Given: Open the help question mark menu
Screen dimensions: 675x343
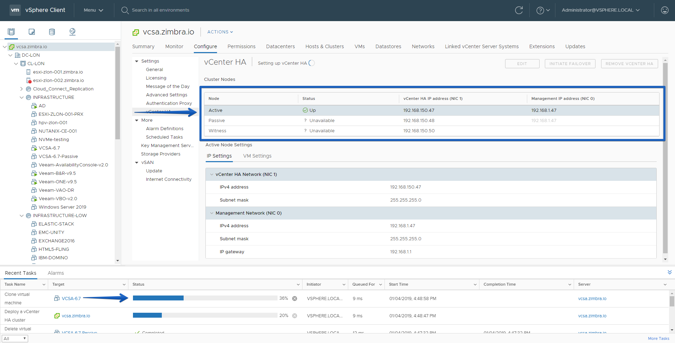Looking at the screenshot, I should click(x=543, y=10).
